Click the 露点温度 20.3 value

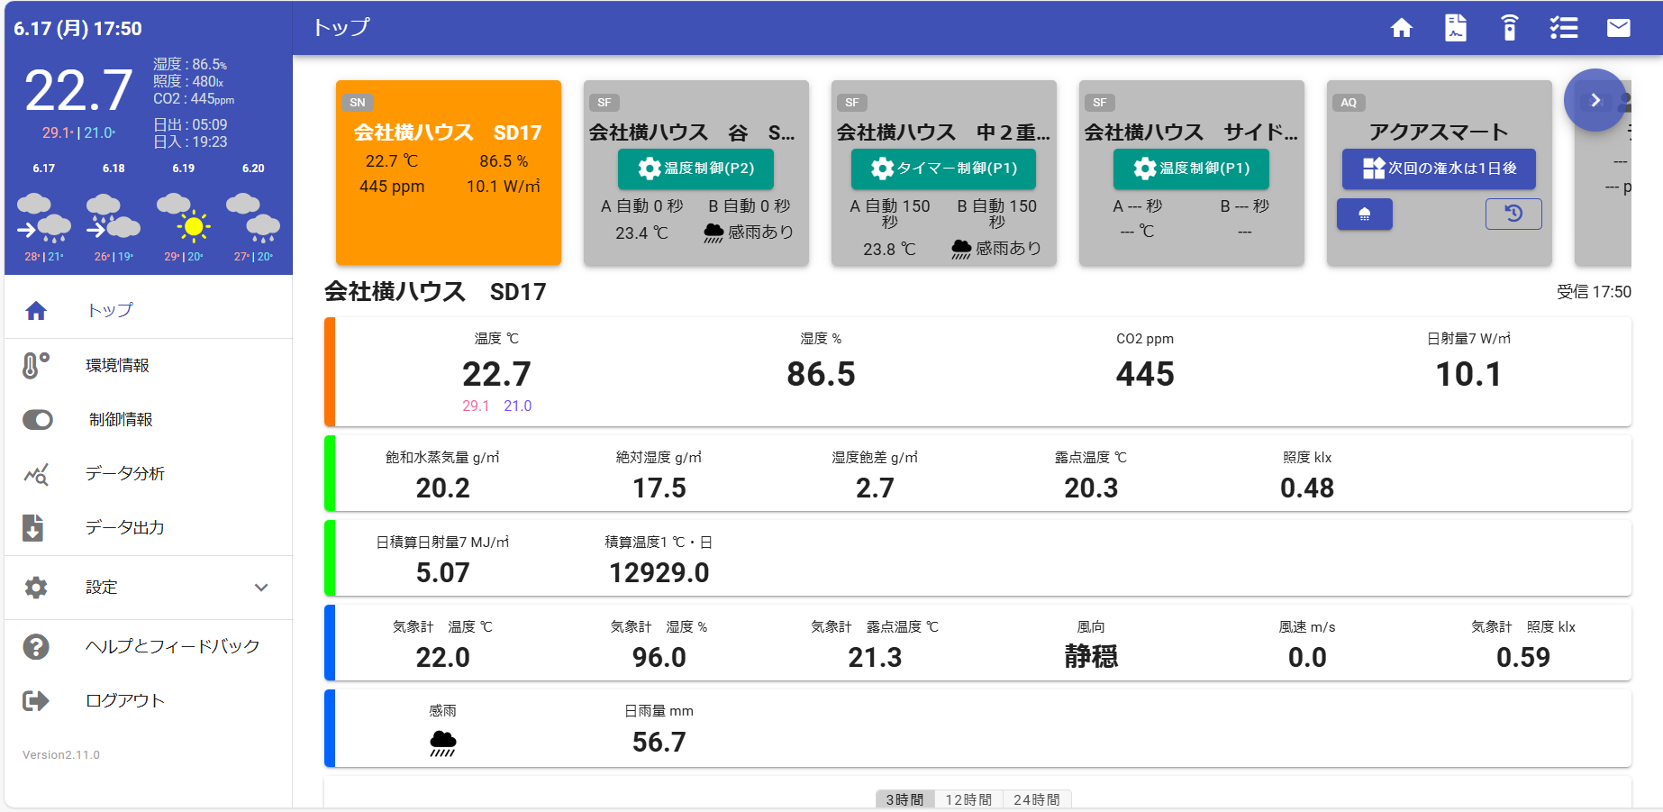(1091, 488)
